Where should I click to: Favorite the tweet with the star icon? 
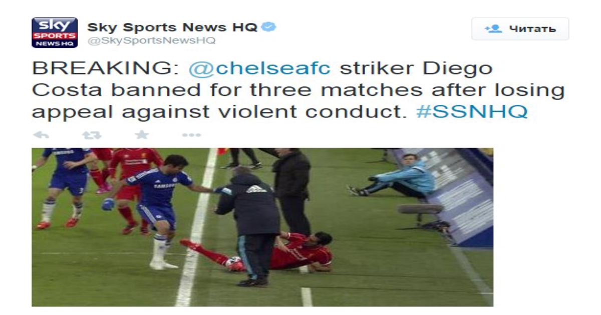[x=142, y=134]
